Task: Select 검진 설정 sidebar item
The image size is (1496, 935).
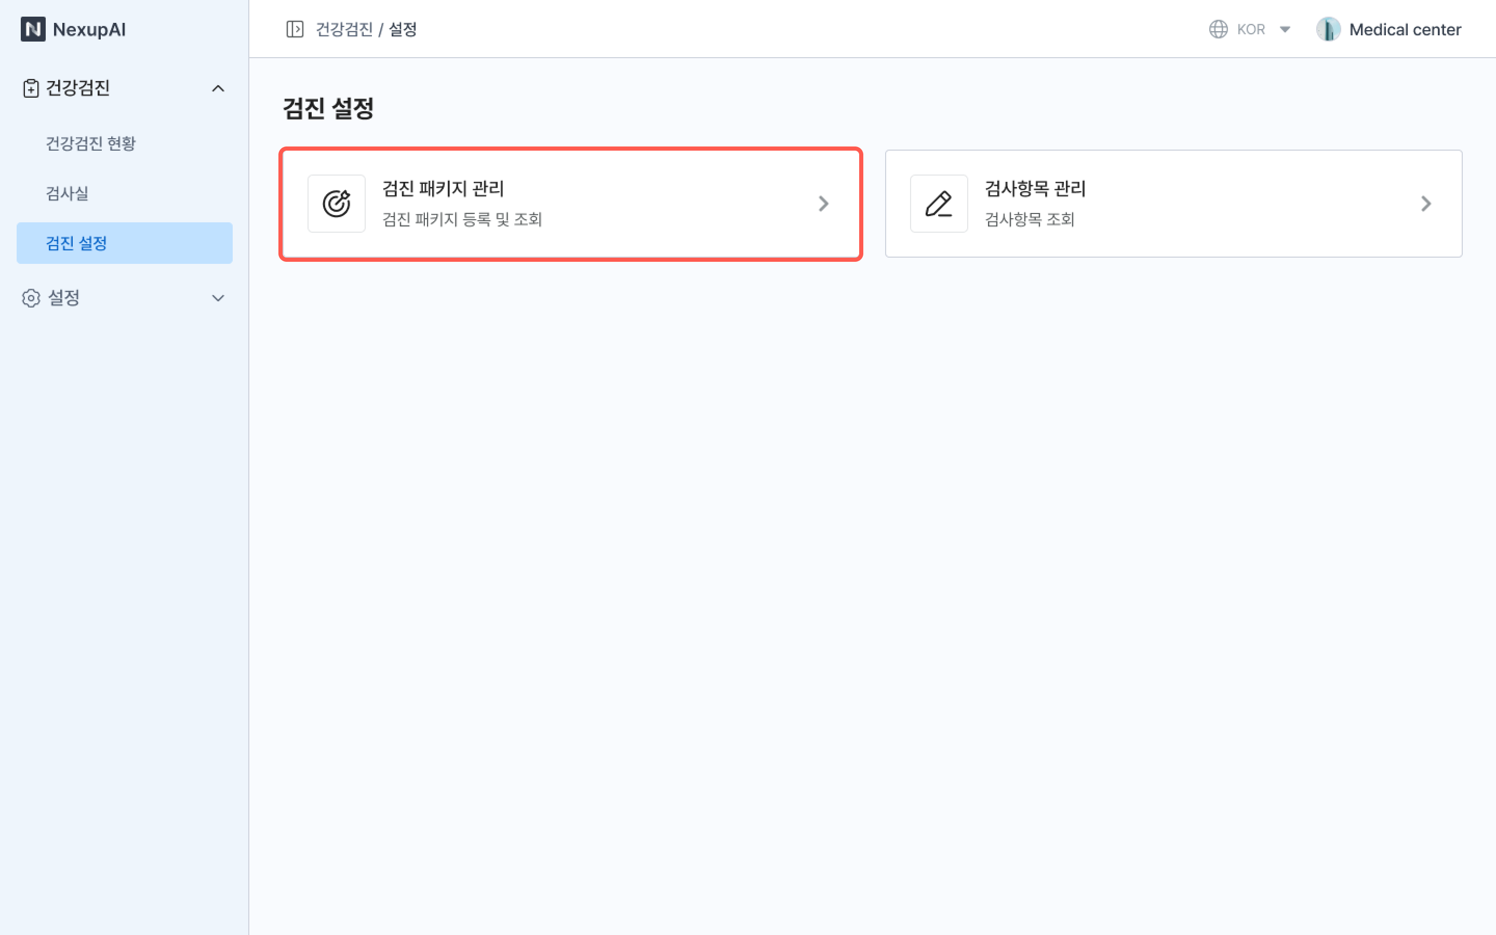Action: (77, 243)
